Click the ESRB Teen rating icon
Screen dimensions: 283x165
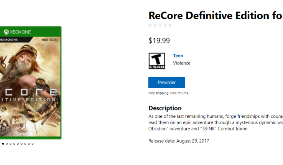(156, 61)
